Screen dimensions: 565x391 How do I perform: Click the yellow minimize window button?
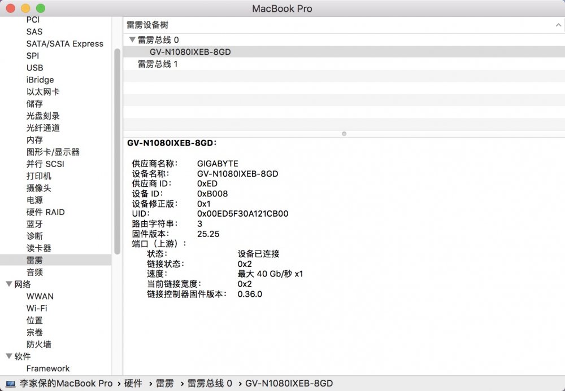pos(25,8)
